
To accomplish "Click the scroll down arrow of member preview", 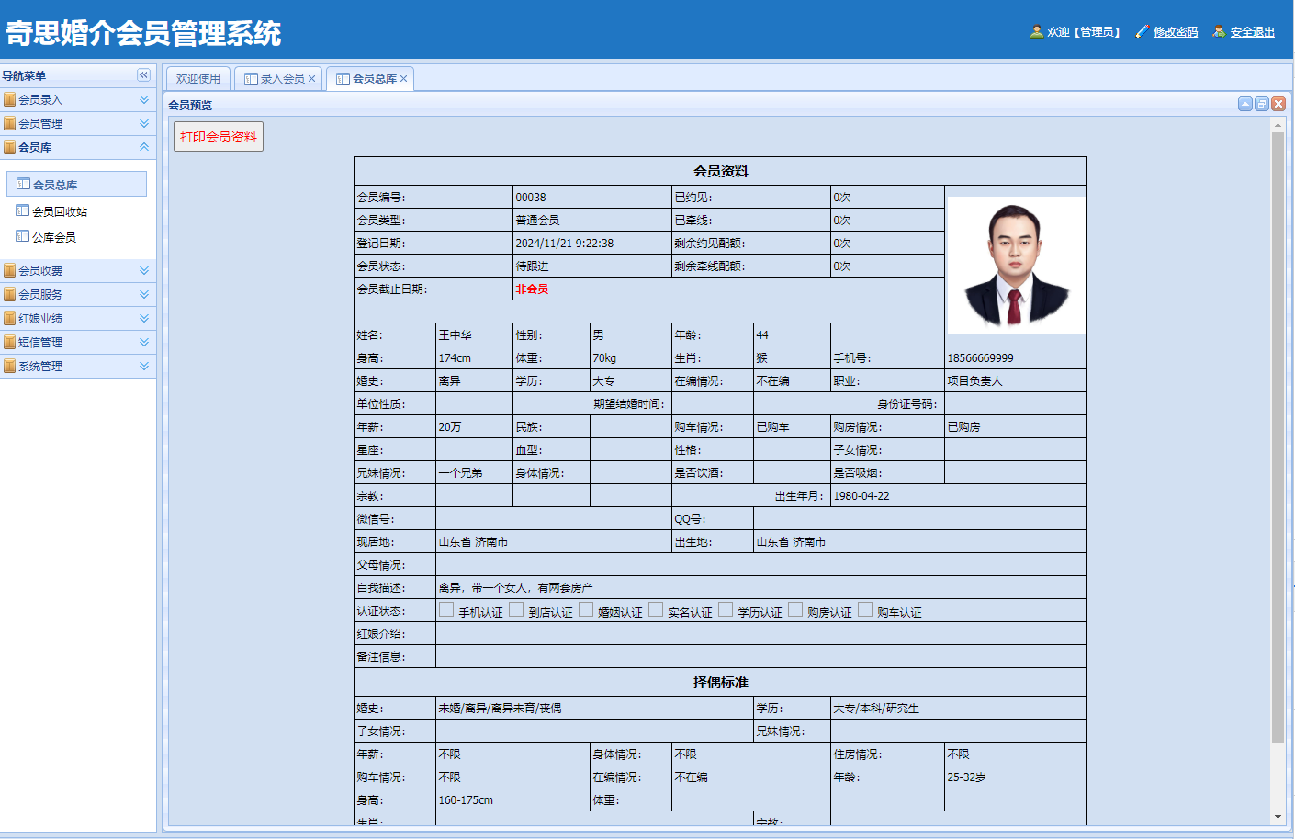I will pyautogui.click(x=1278, y=817).
